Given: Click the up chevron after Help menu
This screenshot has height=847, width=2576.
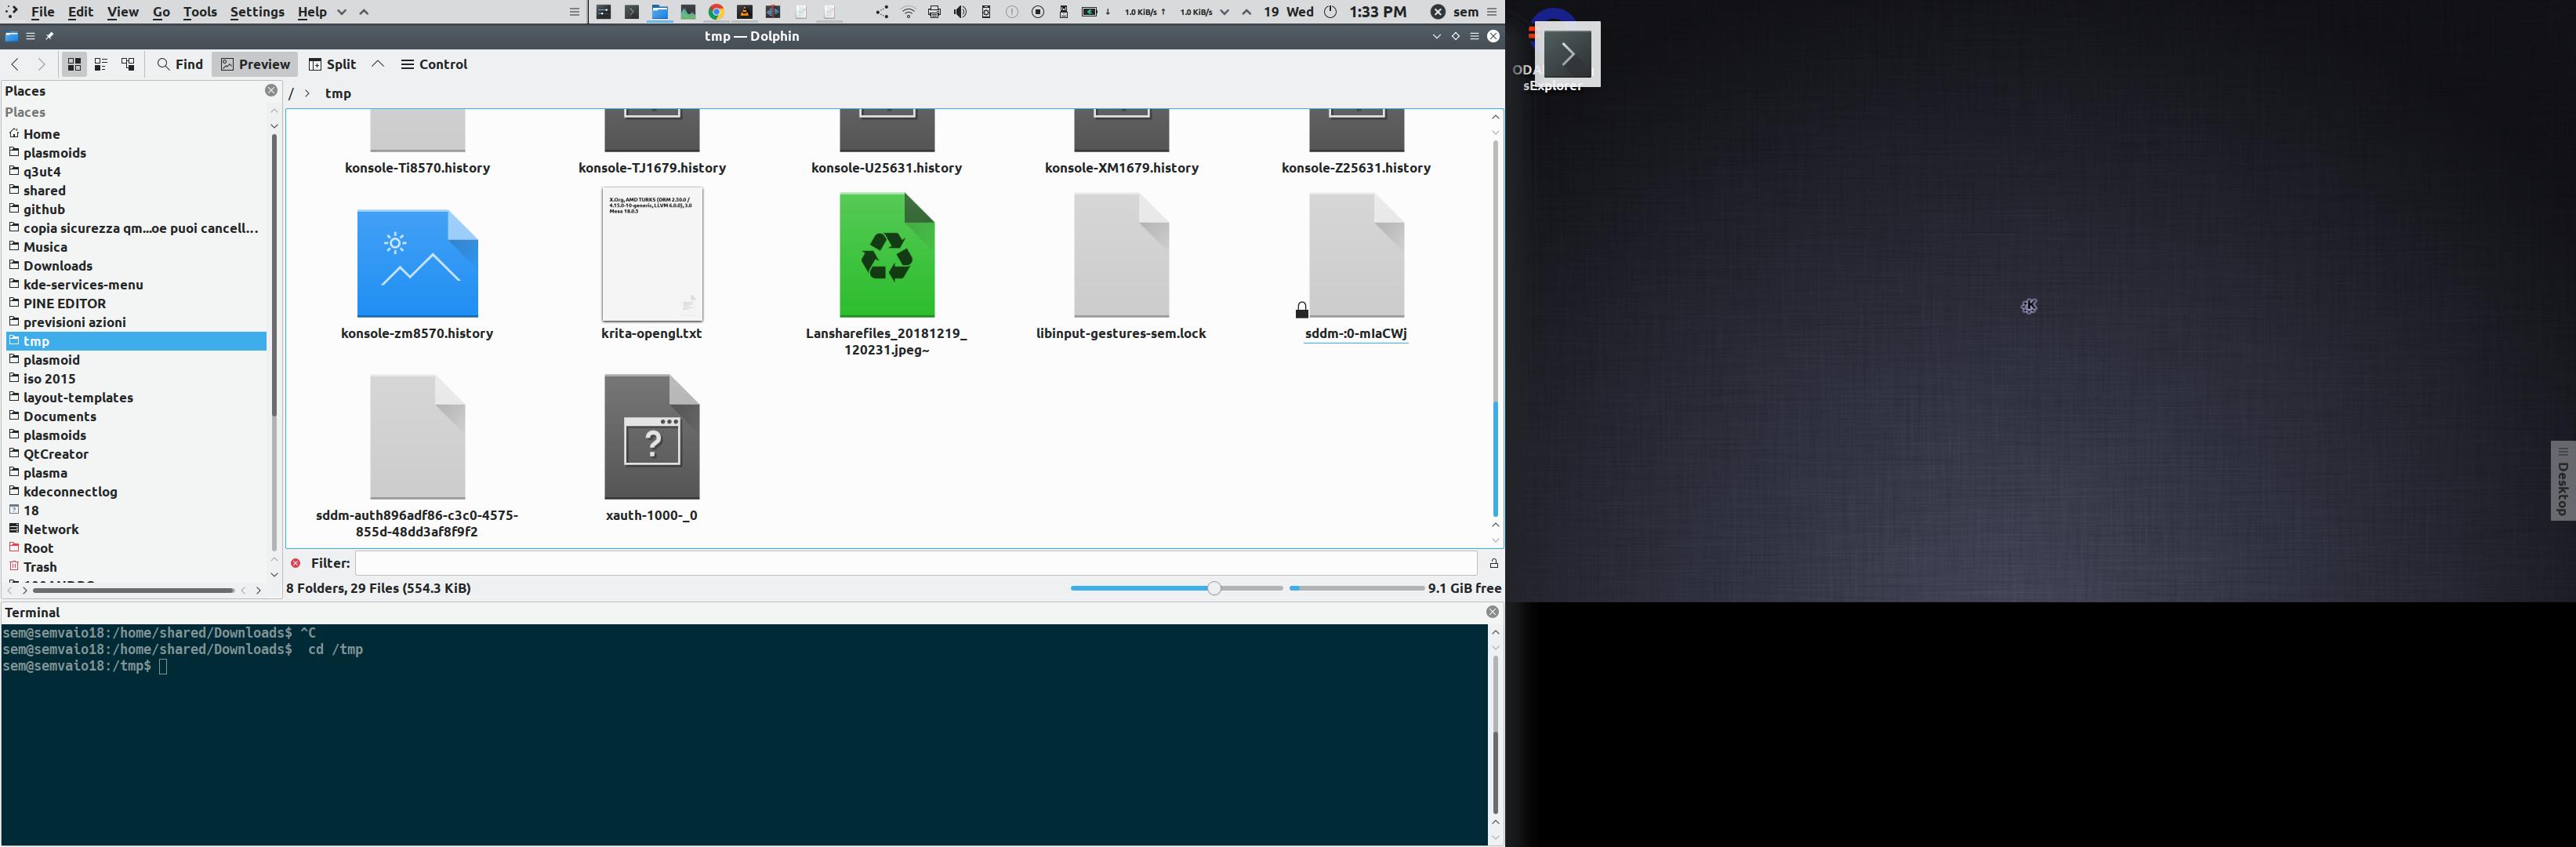Looking at the screenshot, I should (x=364, y=12).
